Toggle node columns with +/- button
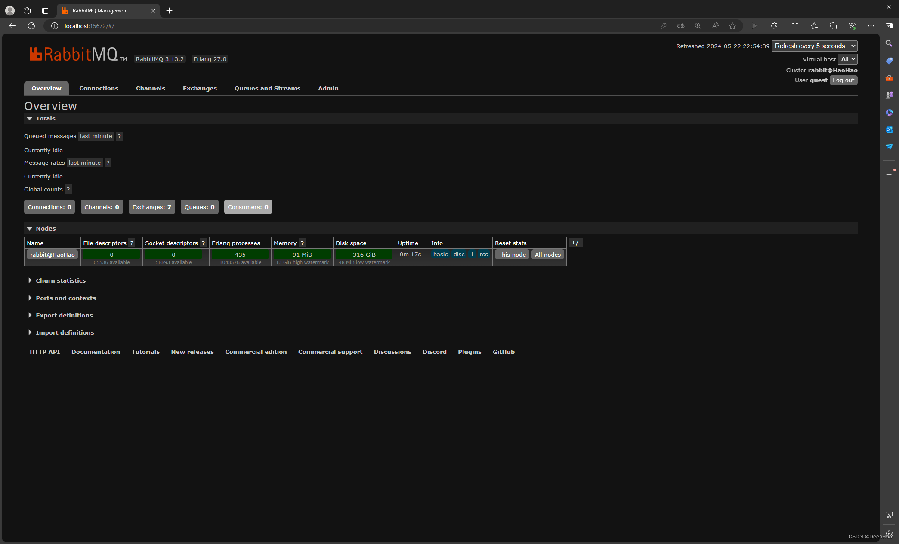The height and width of the screenshot is (544, 899). 576,243
